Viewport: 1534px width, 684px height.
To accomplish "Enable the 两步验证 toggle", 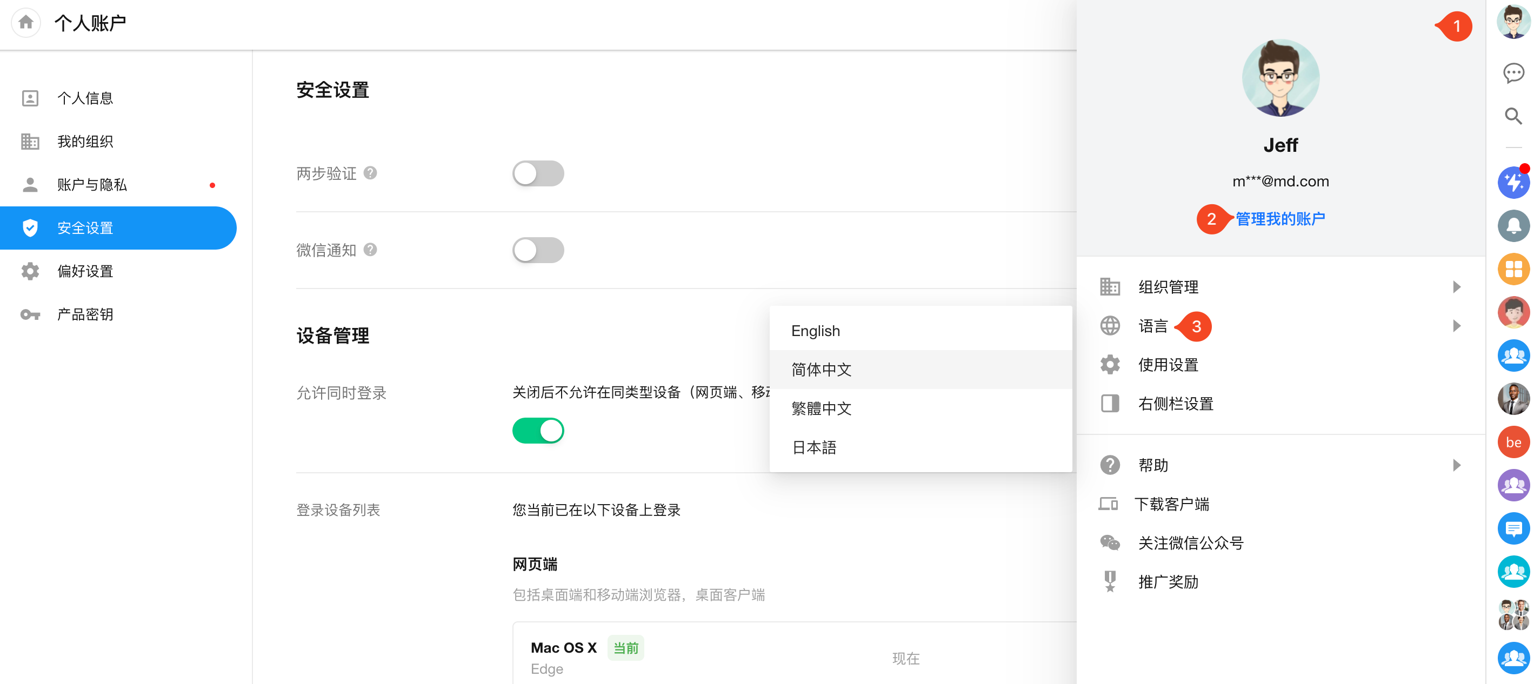I will 538,173.
